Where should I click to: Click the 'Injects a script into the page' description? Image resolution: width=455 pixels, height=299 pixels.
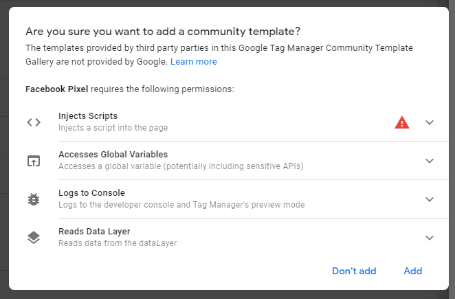(x=113, y=128)
